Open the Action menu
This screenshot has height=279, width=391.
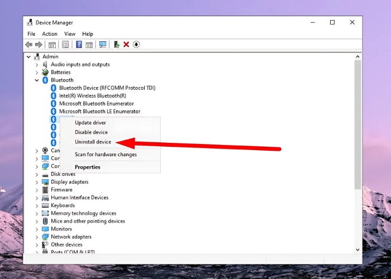tap(50, 34)
